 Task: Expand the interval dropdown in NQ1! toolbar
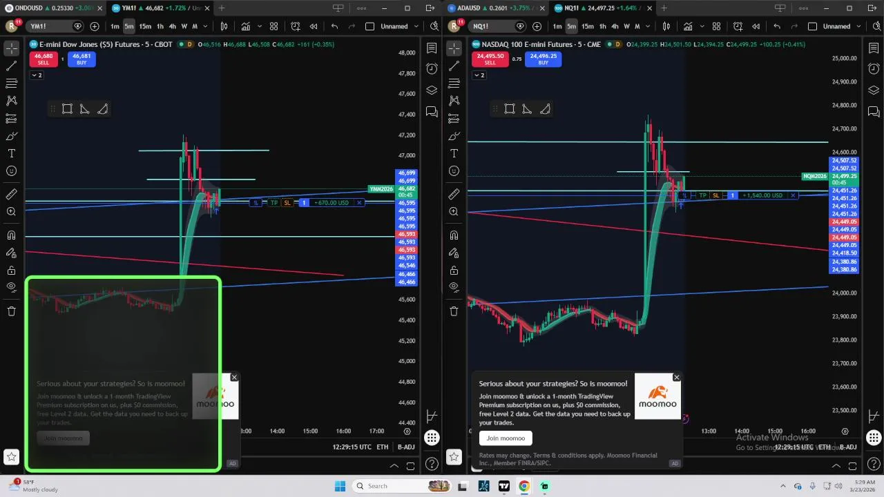coord(647,26)
